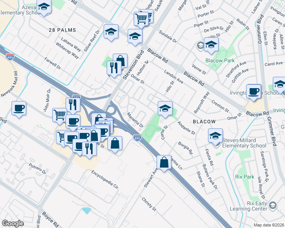Click the Steven Millard Elementary School label
Viewport: 285px width, 228px height.
click(x=244, y=143)
